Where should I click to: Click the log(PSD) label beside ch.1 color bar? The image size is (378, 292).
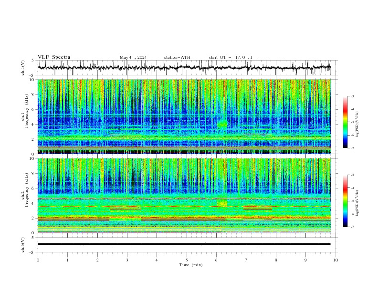(x=357, y=125)
